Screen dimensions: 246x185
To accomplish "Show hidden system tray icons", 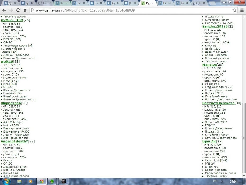I will pyautogui.click(x=222, y=182).
